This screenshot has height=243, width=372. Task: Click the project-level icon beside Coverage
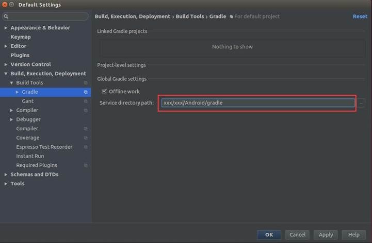86,138
